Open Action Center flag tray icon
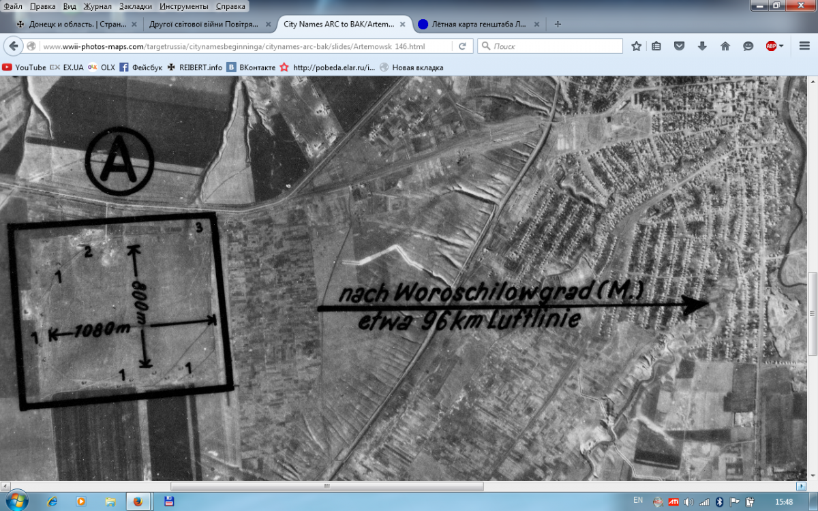 734,501
